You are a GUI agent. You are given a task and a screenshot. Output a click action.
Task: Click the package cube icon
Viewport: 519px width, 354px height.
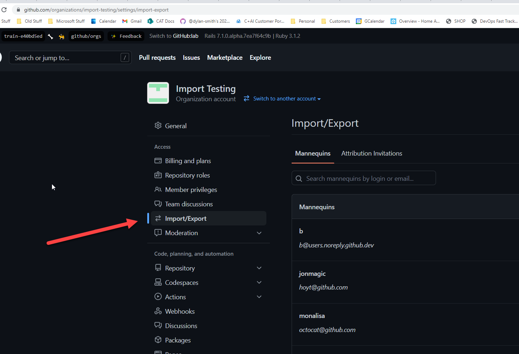[158, 340]
